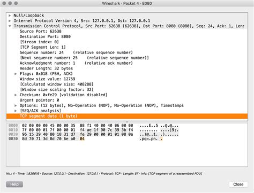Click hex offset 0010 row label
254x193 pixels.
(13, 130)
